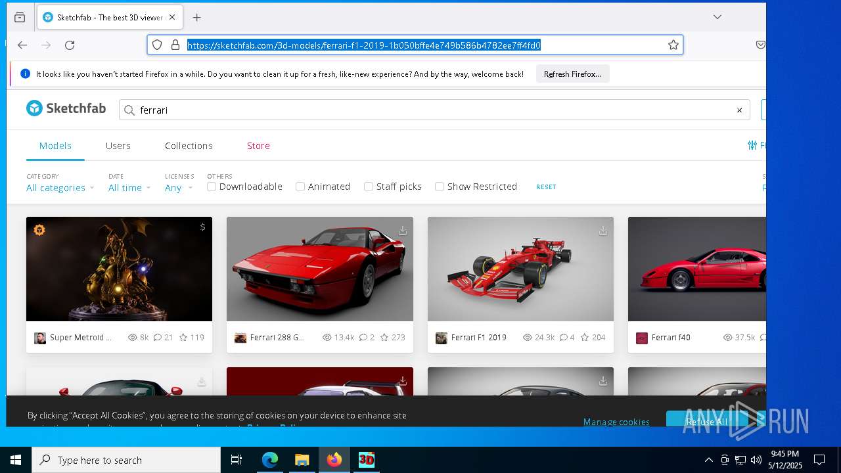This screenshot has width=841, height=473.
Task: Open the tracking protection shield
Action: [157, 45]
